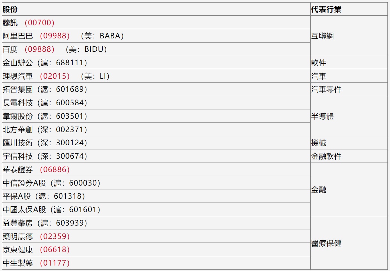Open the Tencent (00700) stock code link
This screenshot has width=390, height=271.
pyautogui.click(x=39, y=23)
